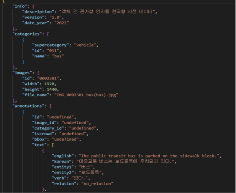This screenshot has width=236, height=193.
Task: Select the "undefined" value of iscrowd
Action: coord(73,134)
